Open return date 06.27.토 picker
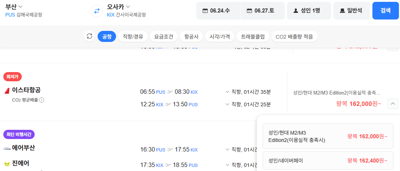Screen dimensions: 400x171 (x=263, y=11)
